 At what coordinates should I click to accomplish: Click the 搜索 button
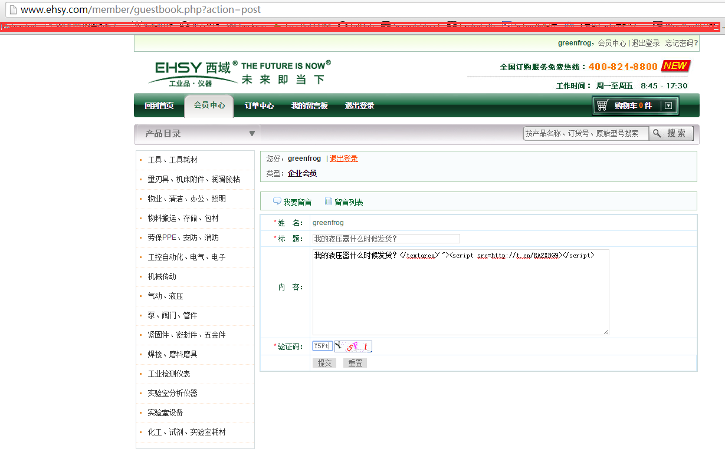(671, 134)
